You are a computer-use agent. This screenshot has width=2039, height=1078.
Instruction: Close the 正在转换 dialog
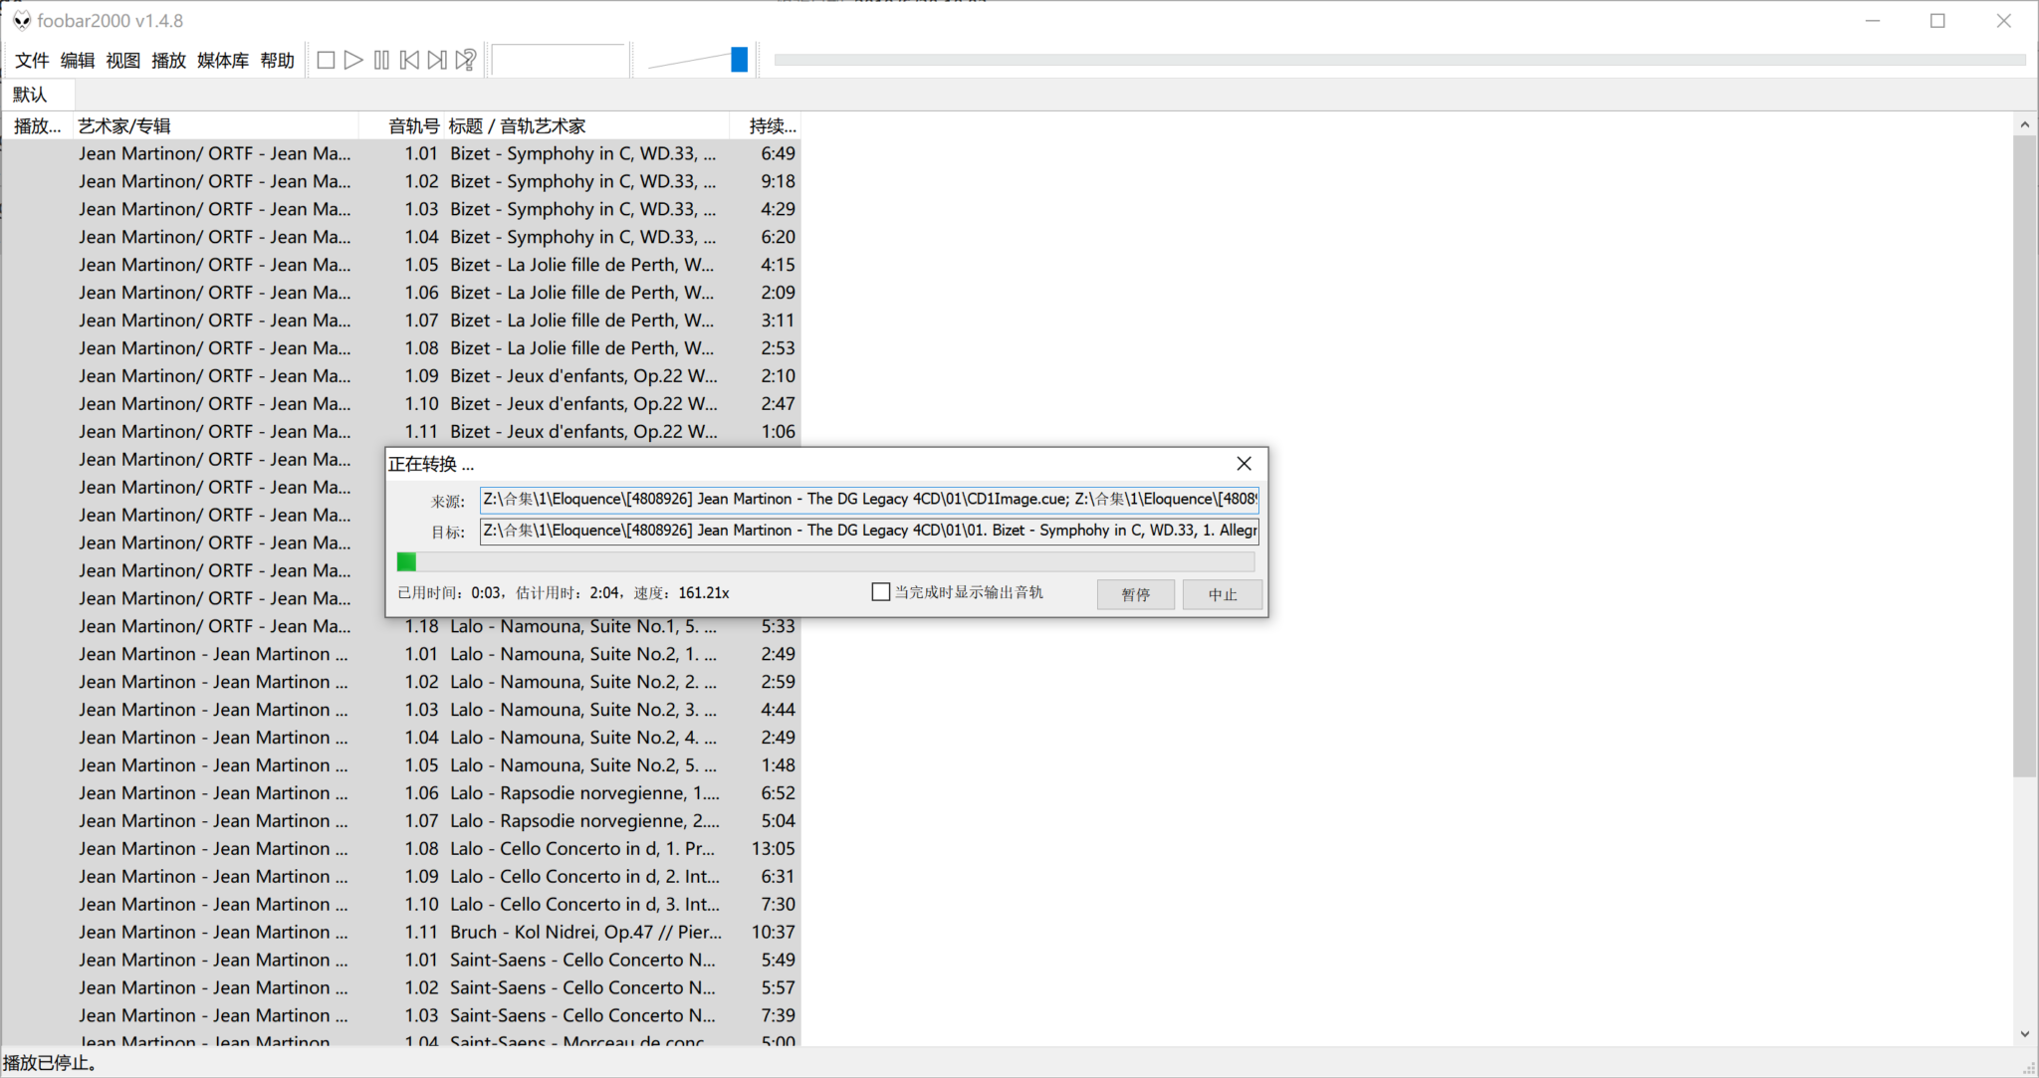1244,464
